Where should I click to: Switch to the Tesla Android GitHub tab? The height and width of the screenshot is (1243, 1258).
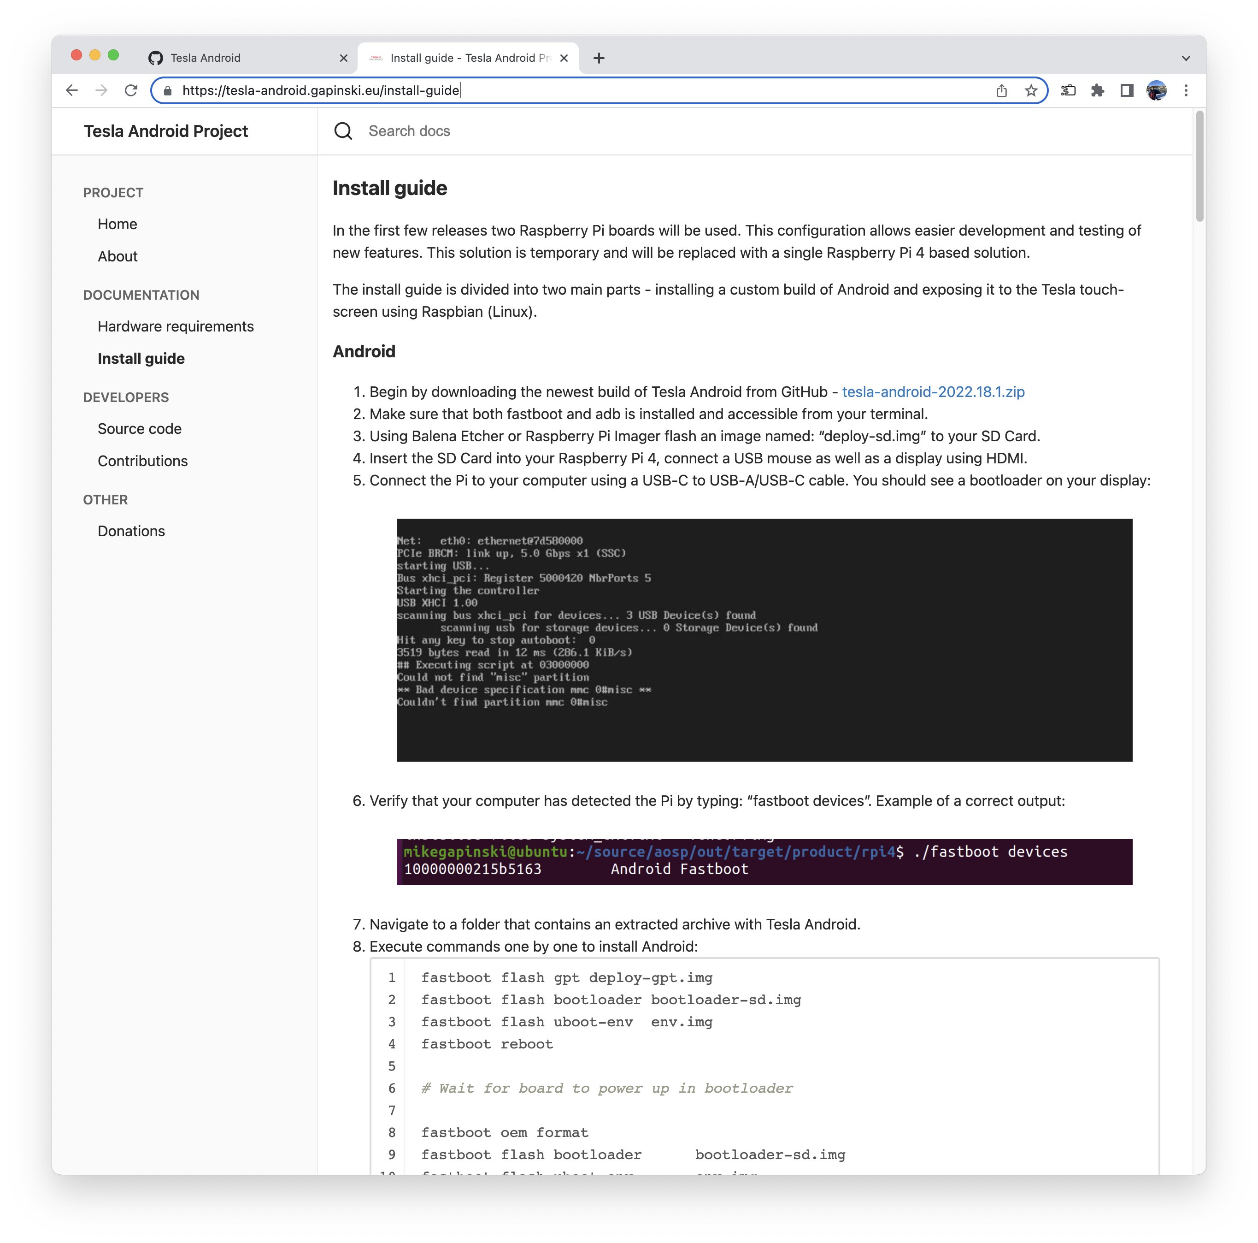pyautogui.click(x=241, y=58)
